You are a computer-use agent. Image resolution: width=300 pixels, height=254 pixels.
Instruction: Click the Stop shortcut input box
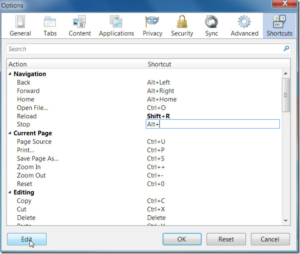213,124
